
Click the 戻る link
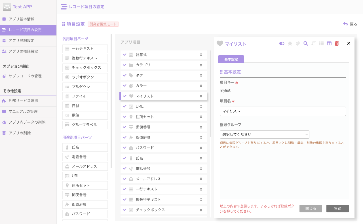click(353, 24)
